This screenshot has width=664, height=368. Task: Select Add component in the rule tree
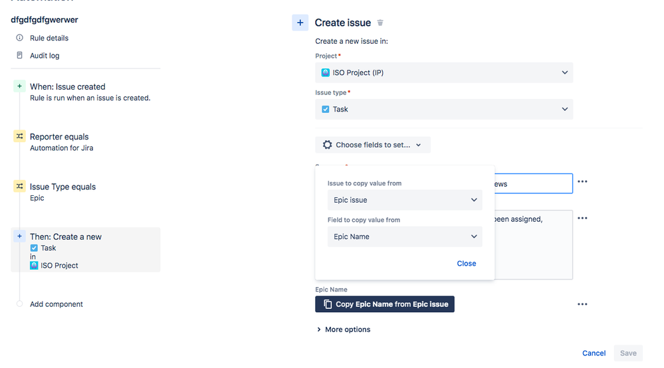(56, 304)
